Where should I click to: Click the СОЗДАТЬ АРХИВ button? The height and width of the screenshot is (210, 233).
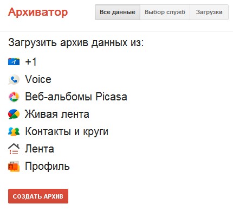[x=38, y=196]
